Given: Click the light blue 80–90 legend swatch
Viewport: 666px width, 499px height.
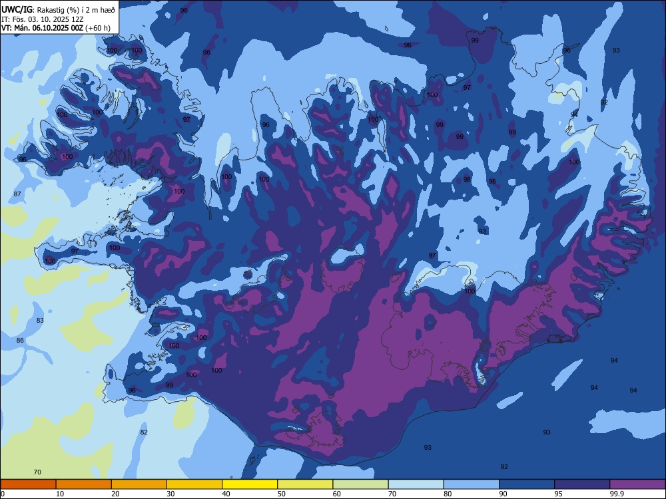Looking at the screenshot, I should pos(472,484).
